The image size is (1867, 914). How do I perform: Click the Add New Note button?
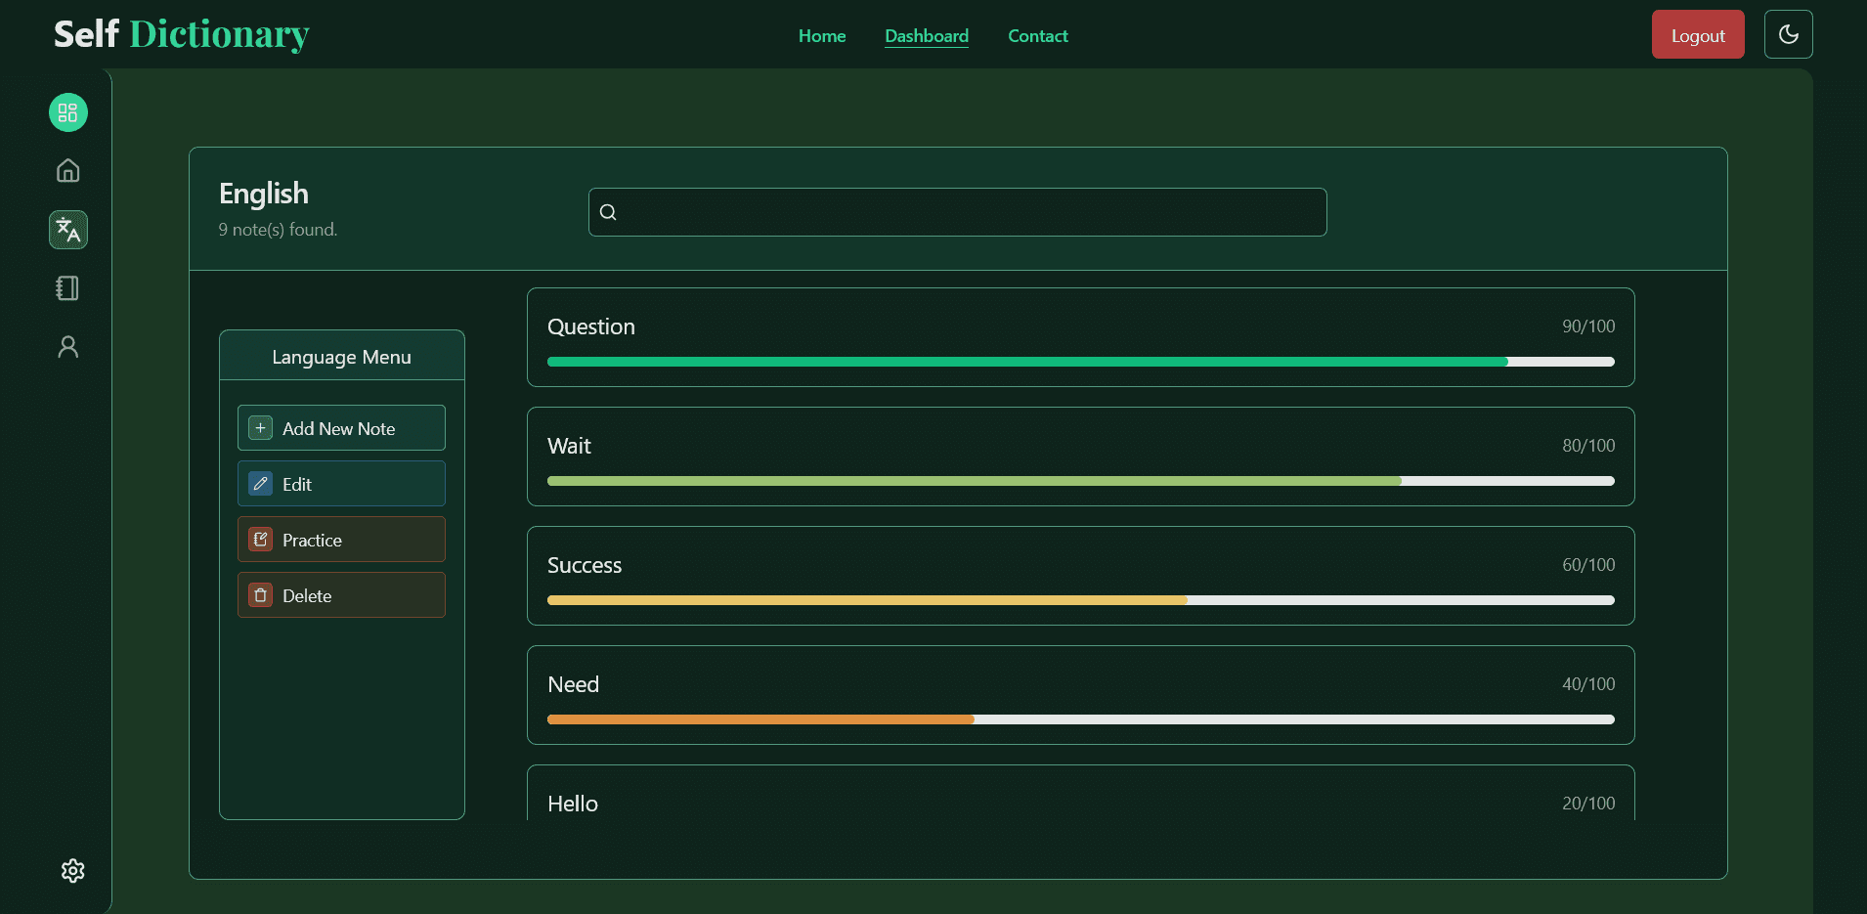point(341,428)
